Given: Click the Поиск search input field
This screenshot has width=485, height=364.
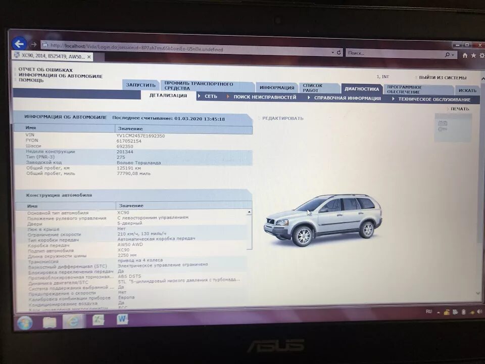Looking at the screenshot, I should coord(395,54).
